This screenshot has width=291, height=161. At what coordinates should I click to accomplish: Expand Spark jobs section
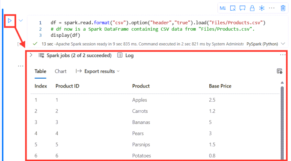(31, 55)
